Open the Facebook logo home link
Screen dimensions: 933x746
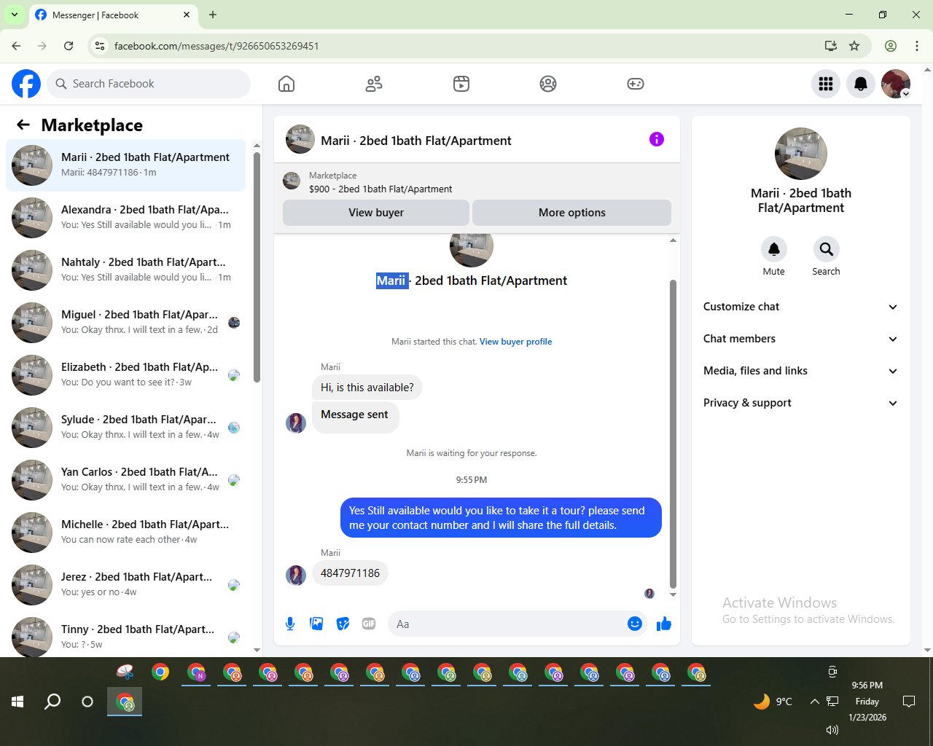26,84
